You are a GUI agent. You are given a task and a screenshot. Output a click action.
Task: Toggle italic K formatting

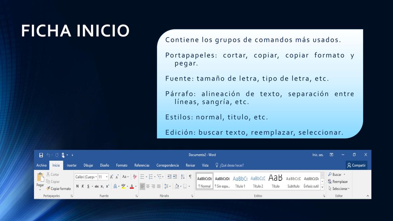tap(83, 186)
